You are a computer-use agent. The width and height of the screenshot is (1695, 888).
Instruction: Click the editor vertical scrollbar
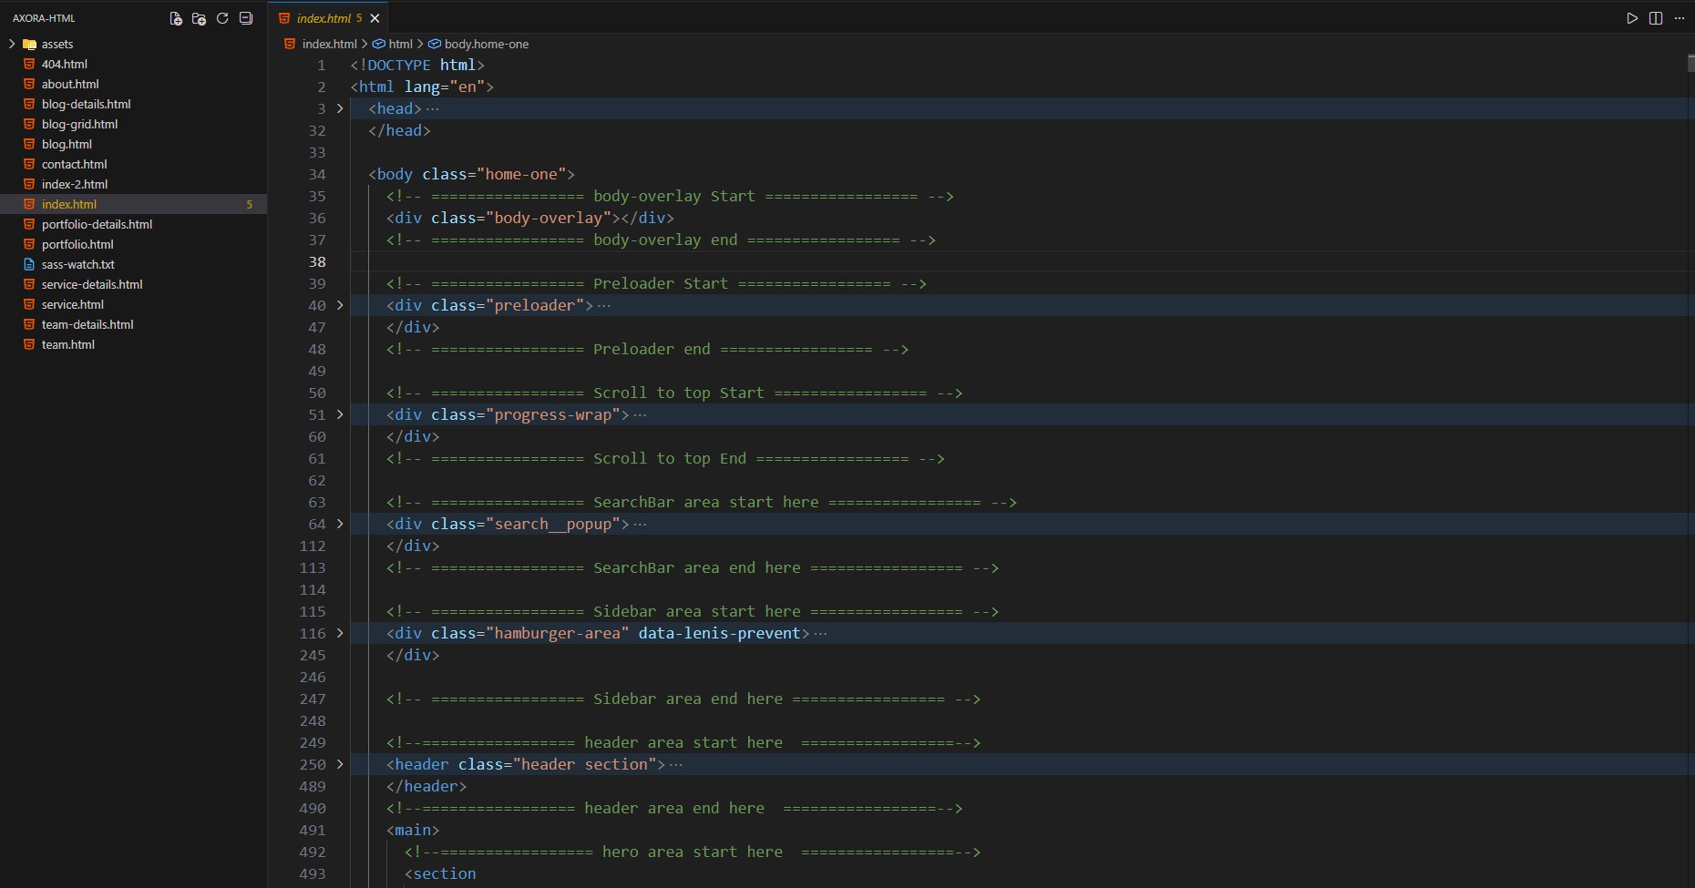(1690, 64)
